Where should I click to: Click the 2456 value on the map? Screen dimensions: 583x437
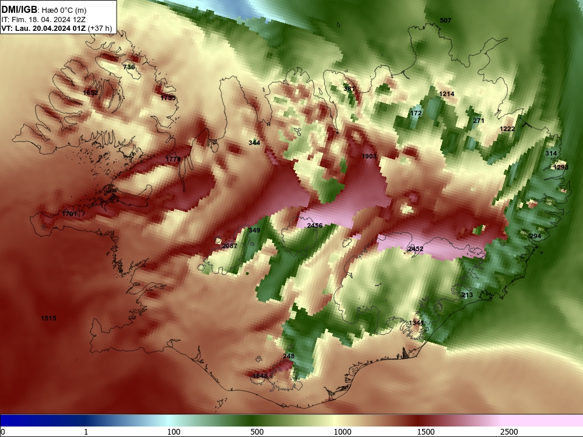pos(315,225)
